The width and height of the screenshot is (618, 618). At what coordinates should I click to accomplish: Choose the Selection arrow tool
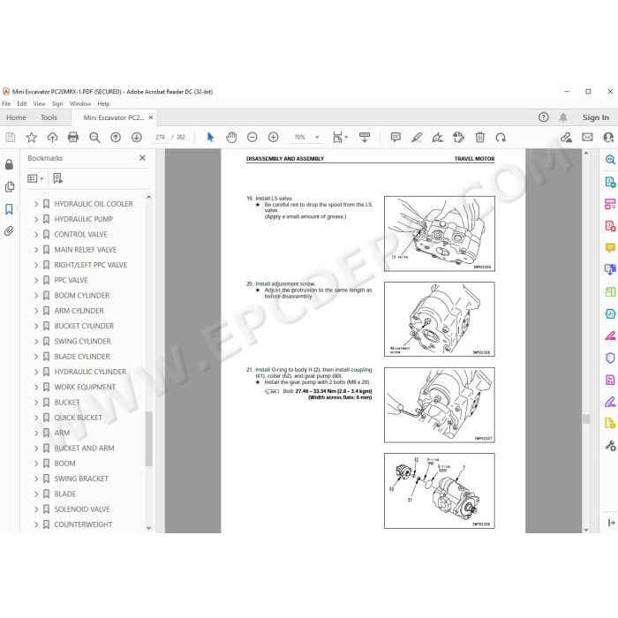pyautogui.click(x=210, y=137)
